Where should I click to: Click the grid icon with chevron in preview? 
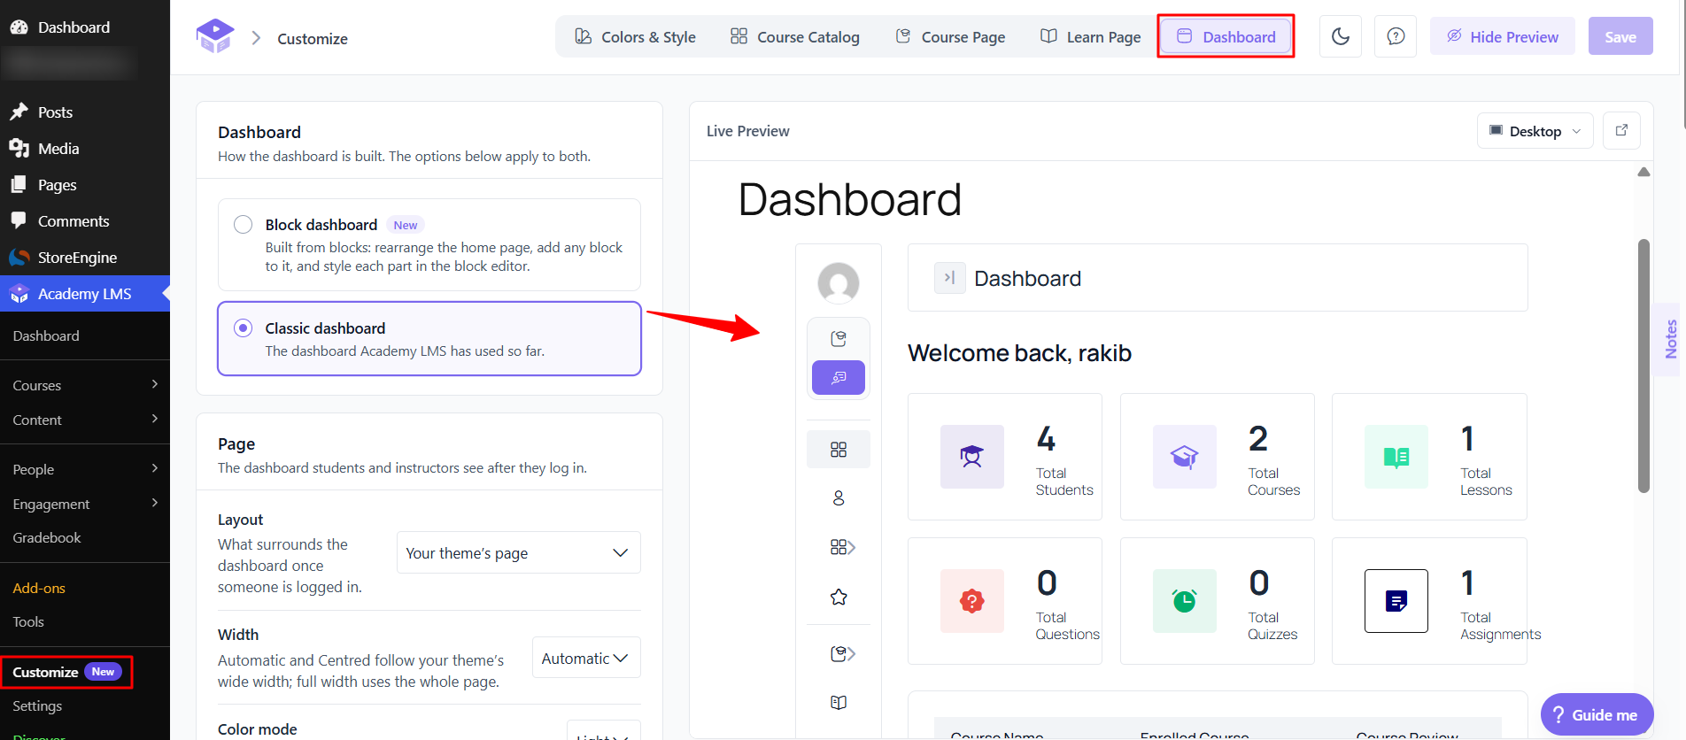842,548
